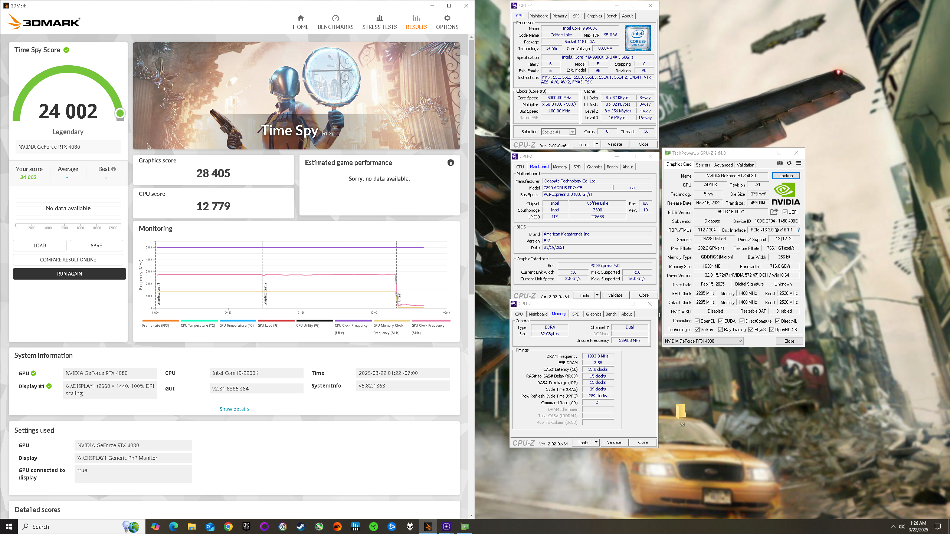This screenshot has height=534, width=950.
Task: Click the GPU Load (%) legend swatch
Action: click(x=276, y=320)
